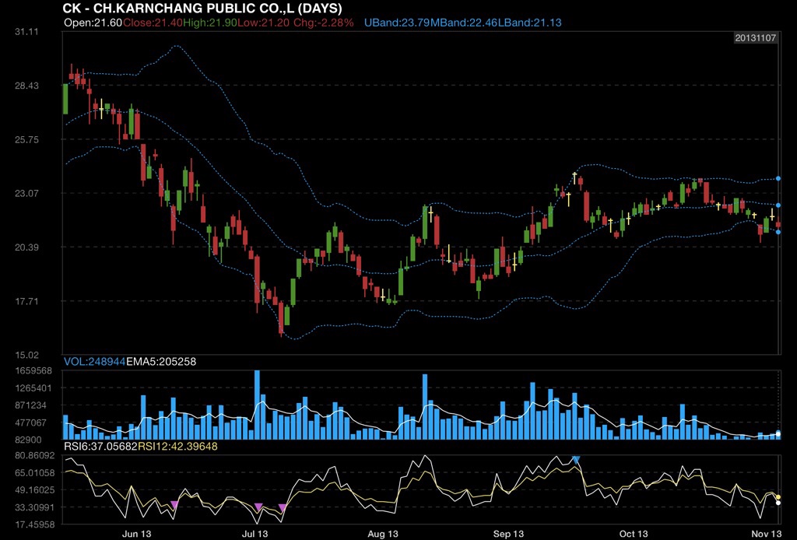The image size is (797, 540).
Task: Click the CK - CH.KARNCHANG PUBLIC CO.,L (DAYS) title
Action: pyautogui.click(x=202, y=8)
